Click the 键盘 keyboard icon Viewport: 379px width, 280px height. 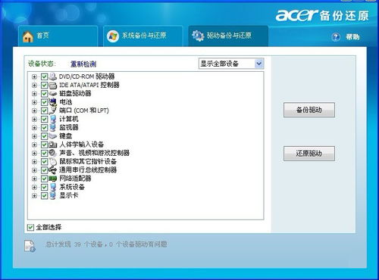[52, 136]
